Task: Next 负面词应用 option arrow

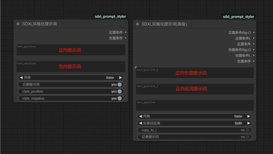Action: coord(249,123)
